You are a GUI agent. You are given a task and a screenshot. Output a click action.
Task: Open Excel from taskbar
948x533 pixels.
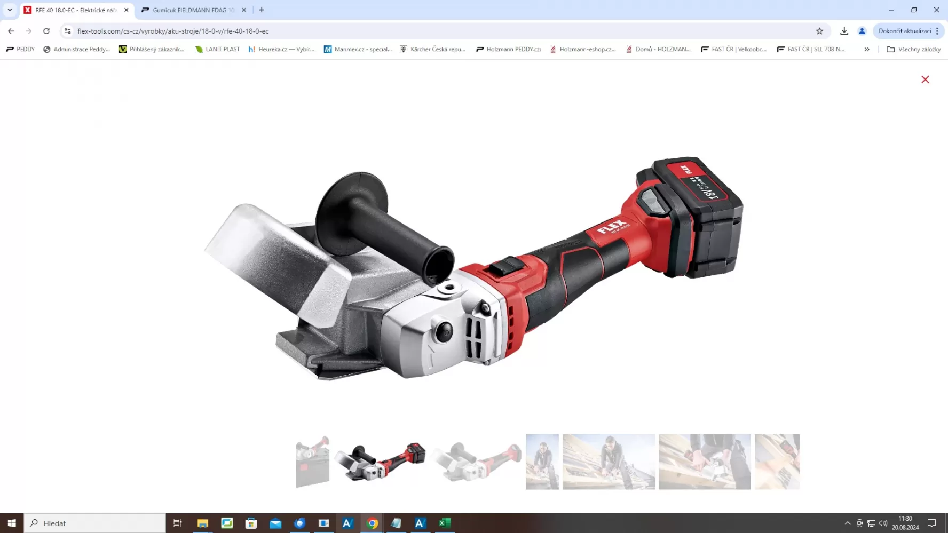(x=445, y=523)
